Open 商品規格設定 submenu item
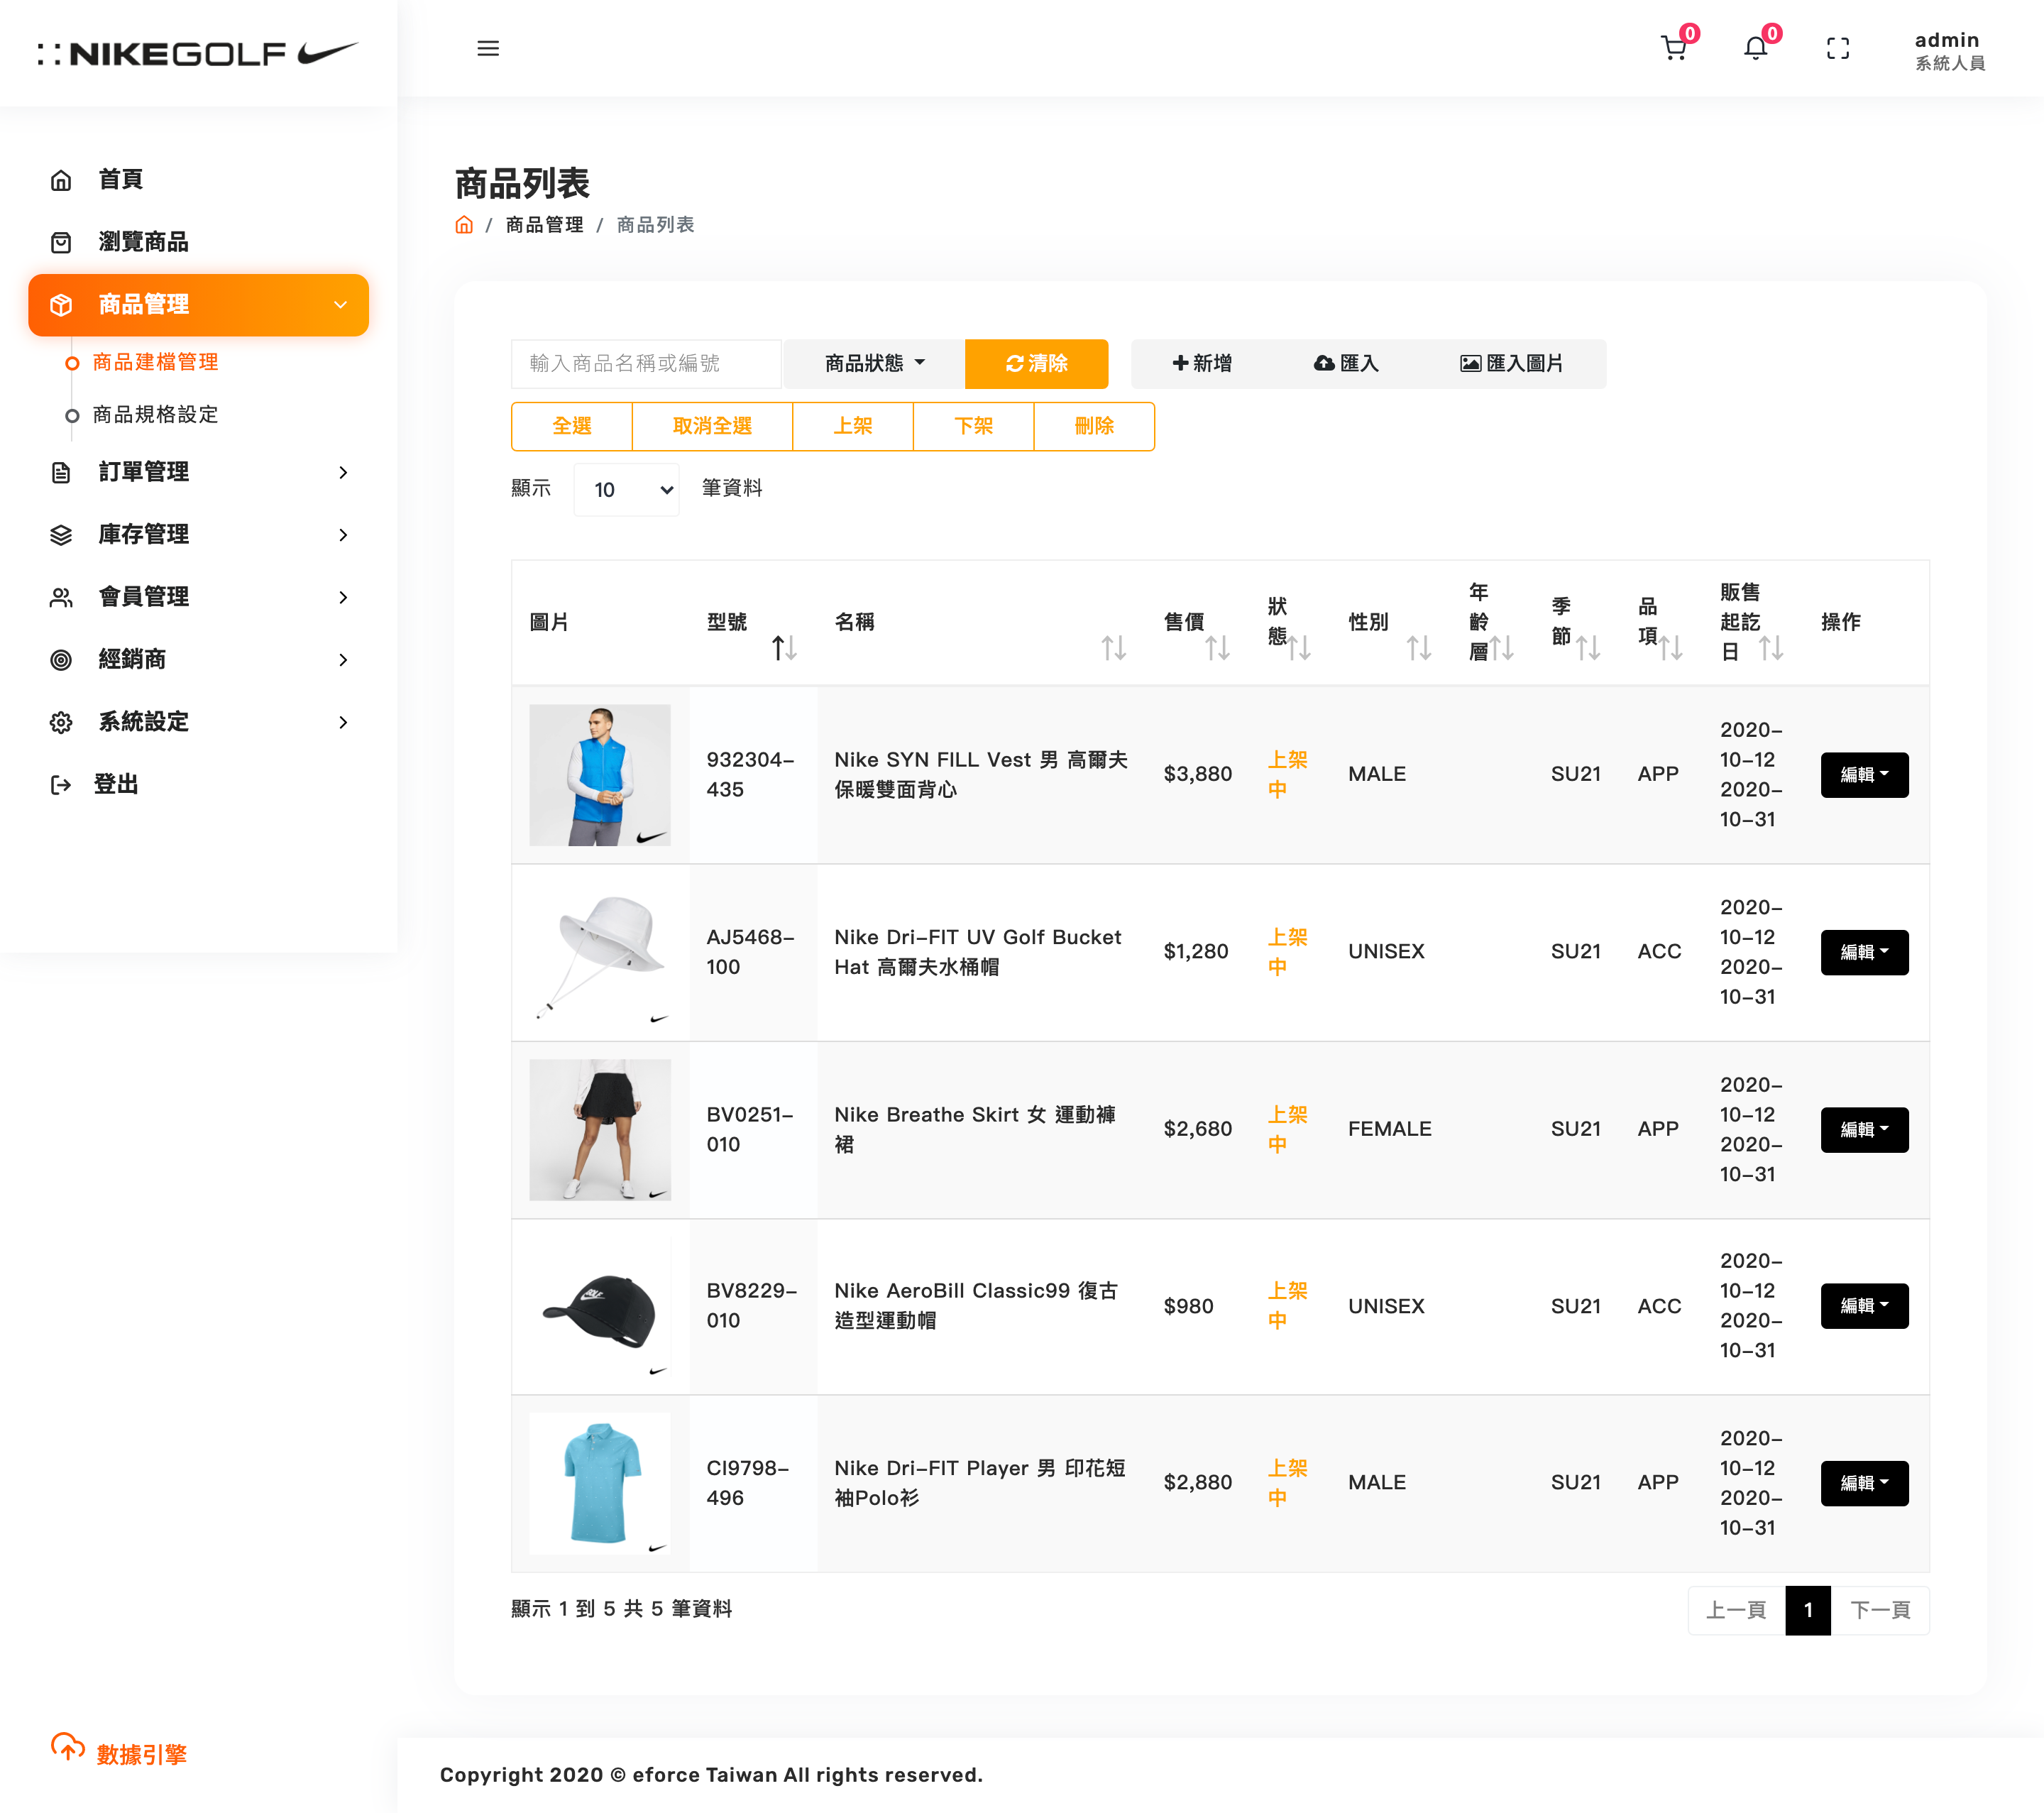 (x=155, y=414)
